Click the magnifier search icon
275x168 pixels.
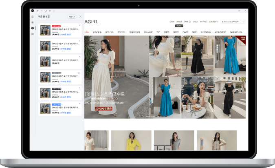[244, 22]
